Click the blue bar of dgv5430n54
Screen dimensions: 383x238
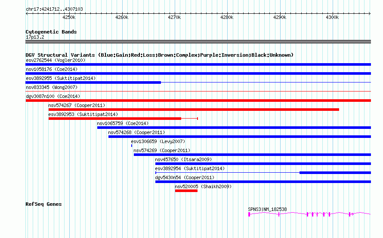point(263,182)
